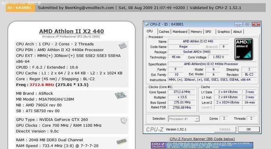Image resolution: width=271 pixels, height=149 pixels.
Task: Close the CPU-Z window
Action: coord(256,24)
